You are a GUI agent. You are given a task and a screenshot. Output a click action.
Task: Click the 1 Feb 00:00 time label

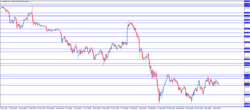[x=133, y=109]
